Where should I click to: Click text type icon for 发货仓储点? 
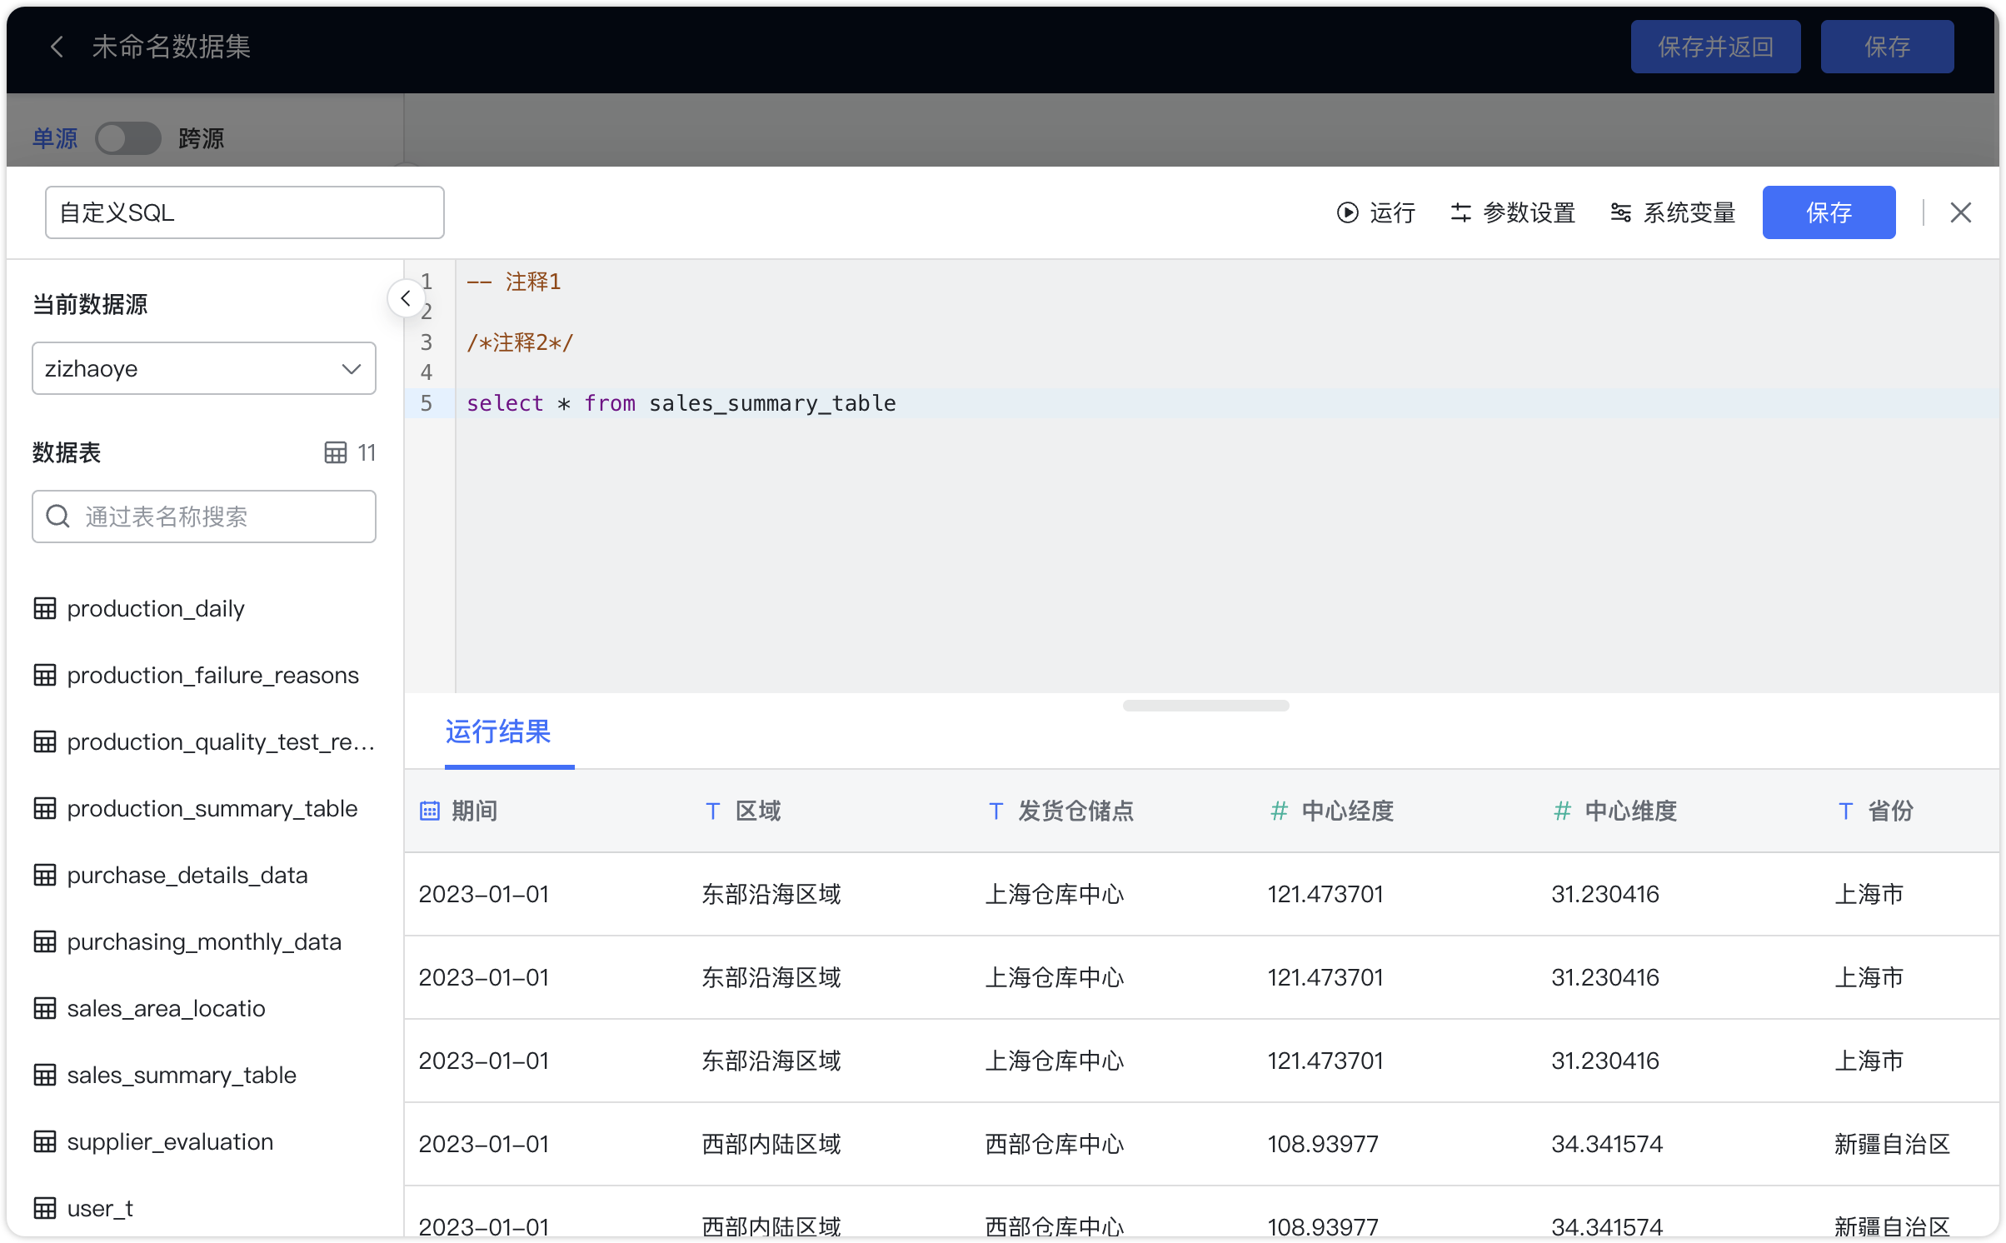[x=996, y=811]
